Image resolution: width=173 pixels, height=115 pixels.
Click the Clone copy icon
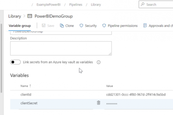pos(62,26)
